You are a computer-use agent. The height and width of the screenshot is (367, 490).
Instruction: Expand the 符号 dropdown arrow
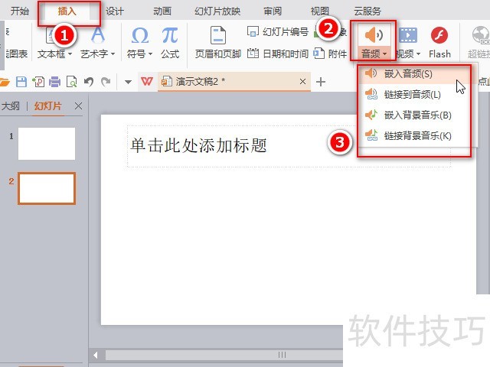(x=150, y=54)
